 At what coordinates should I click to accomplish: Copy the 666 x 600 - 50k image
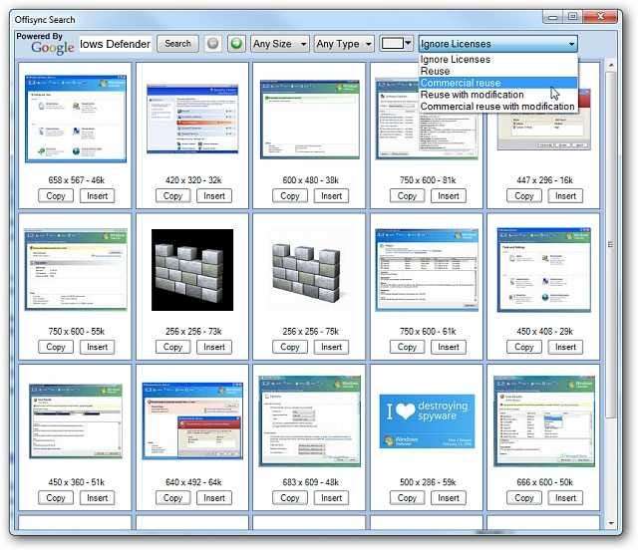(524, 498)
